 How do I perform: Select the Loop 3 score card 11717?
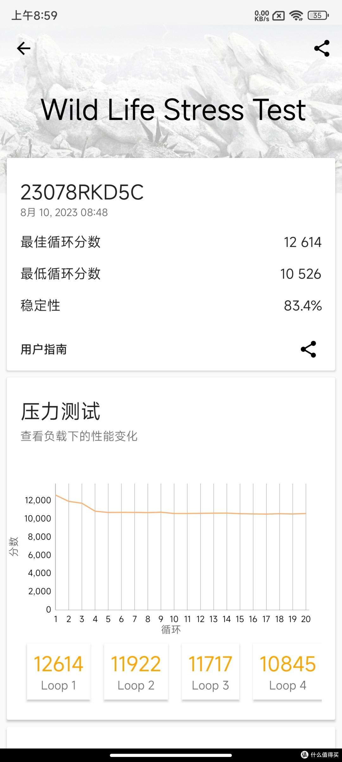click(x=210, y=671)
